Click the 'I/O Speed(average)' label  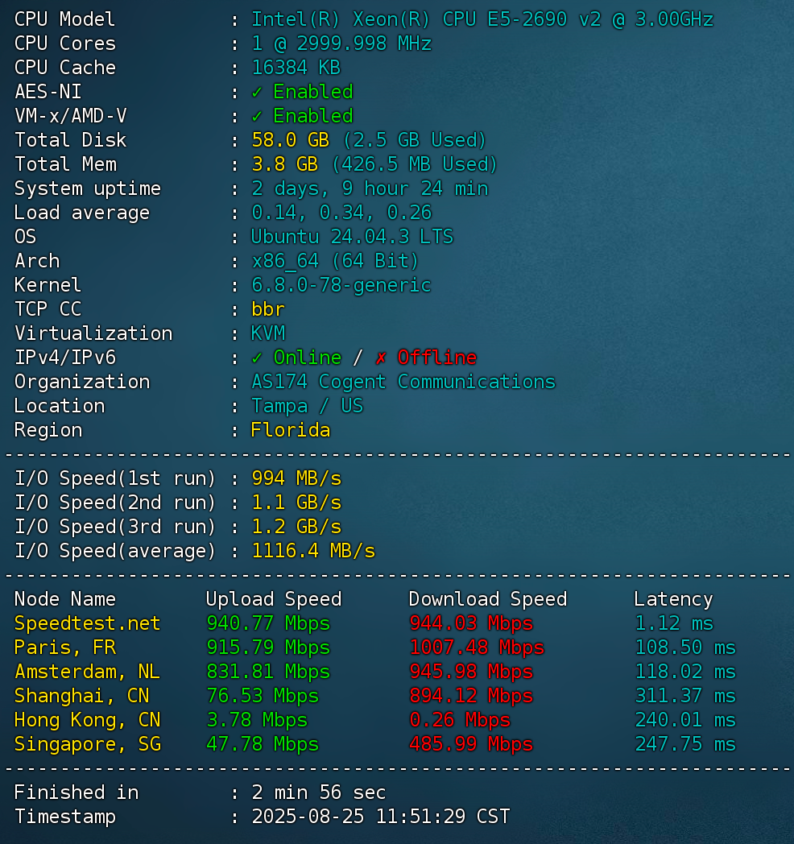pos(115,551)
